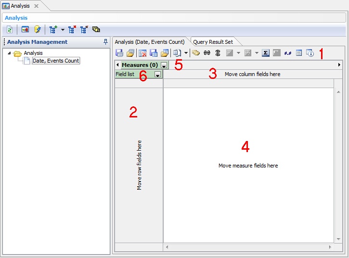Click the blue Analysis heading text
Screen dimensions: 349x258
[x=16, y=18]
